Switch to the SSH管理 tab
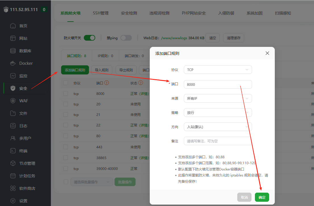 [101, 13]
